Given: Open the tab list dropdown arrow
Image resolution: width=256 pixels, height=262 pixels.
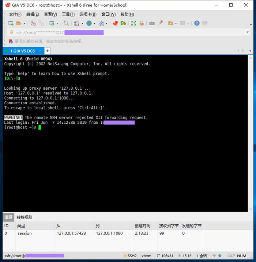Looking at the screenshot, I should point(250,51).
